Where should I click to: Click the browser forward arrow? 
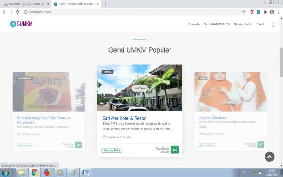click(x=11, y=12)
